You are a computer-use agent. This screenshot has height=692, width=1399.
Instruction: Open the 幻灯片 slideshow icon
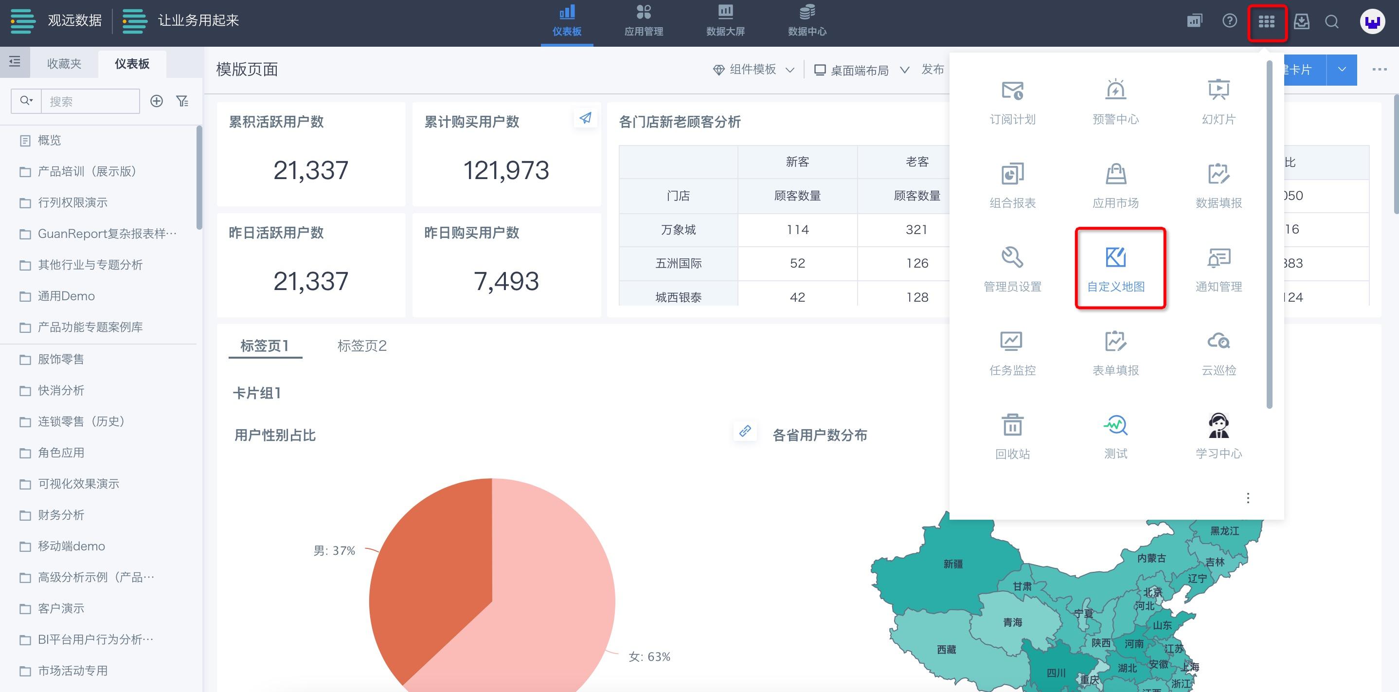(x=1219, y=90)
